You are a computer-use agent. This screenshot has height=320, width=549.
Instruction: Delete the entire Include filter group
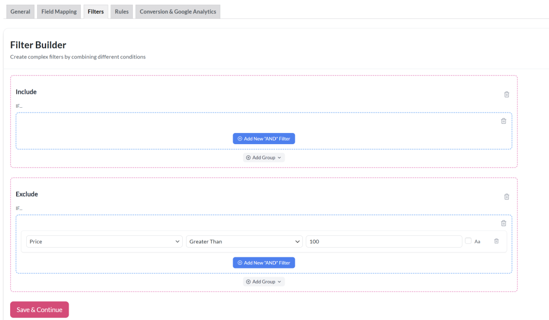click(507, 94)
